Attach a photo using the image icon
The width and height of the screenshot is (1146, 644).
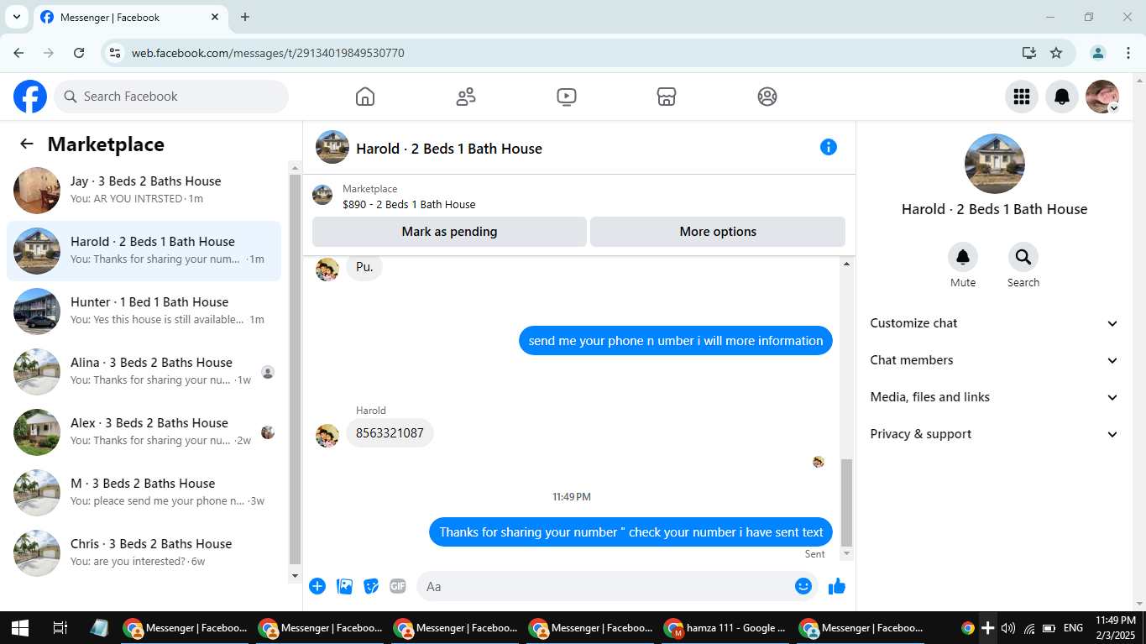(x=344, y=586)
